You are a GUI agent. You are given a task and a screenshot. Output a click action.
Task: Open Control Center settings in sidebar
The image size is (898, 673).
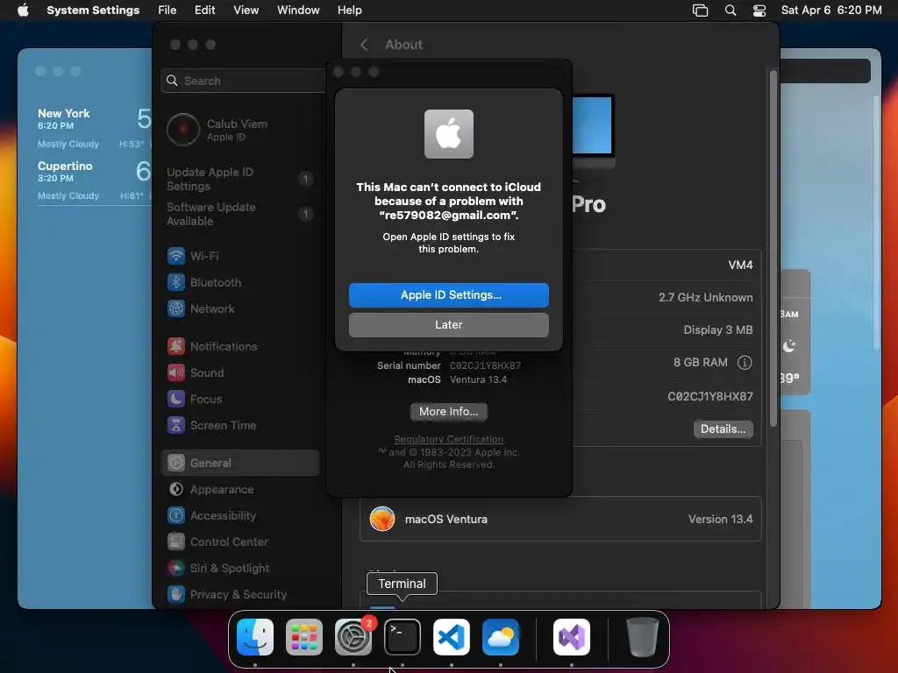pos(239,542)
